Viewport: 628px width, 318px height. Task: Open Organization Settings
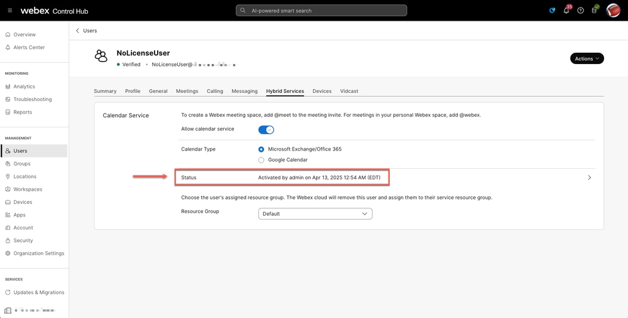(x=39, y=253)
